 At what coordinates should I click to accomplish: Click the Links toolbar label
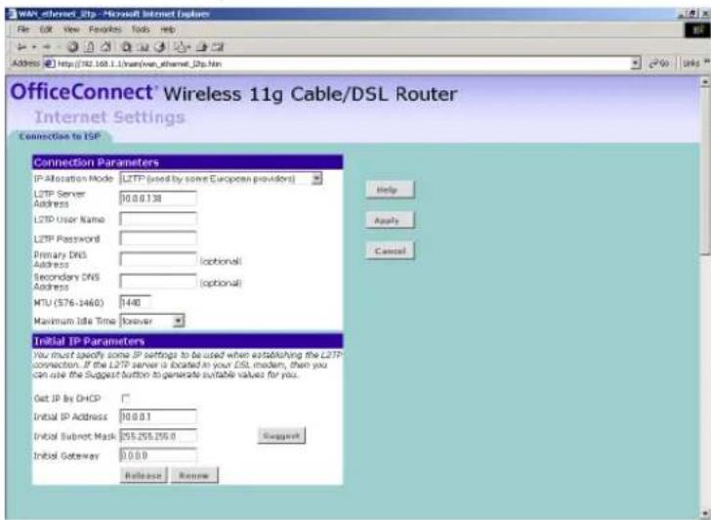pyautogui.click(x=691, y=64)
